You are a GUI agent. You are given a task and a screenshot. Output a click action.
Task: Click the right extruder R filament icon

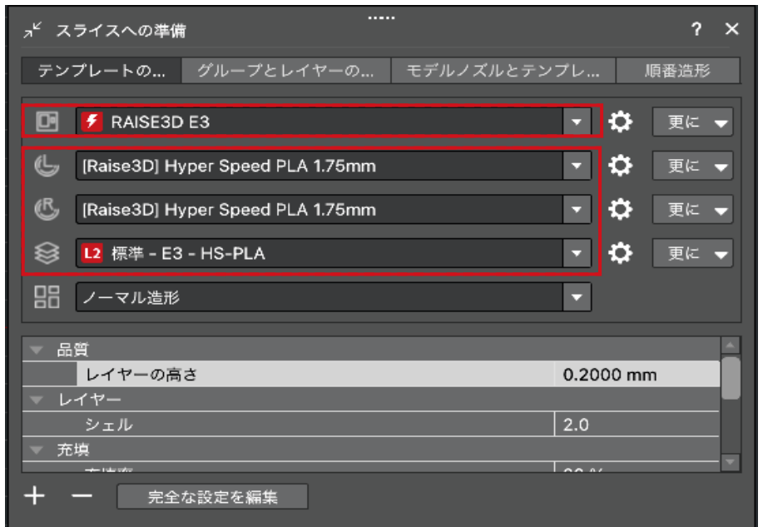tap(47, 210)
